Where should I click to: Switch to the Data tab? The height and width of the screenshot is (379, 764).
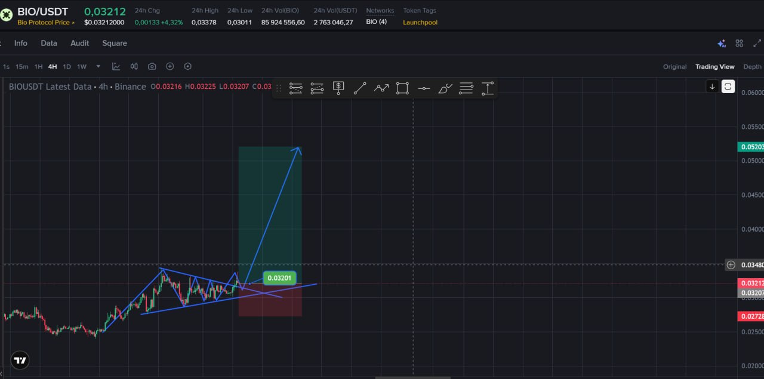click(49, 43)
